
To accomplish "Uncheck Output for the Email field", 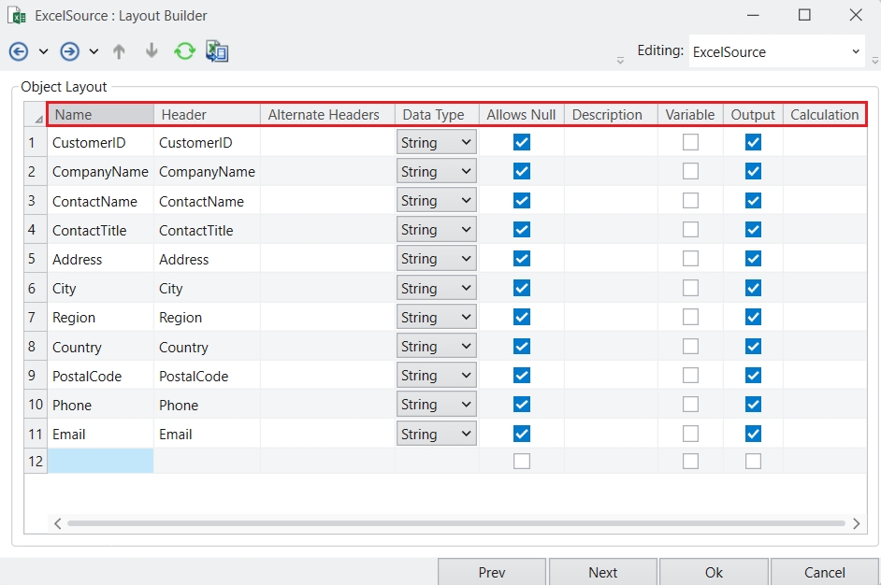I will (x=753, y=434).
